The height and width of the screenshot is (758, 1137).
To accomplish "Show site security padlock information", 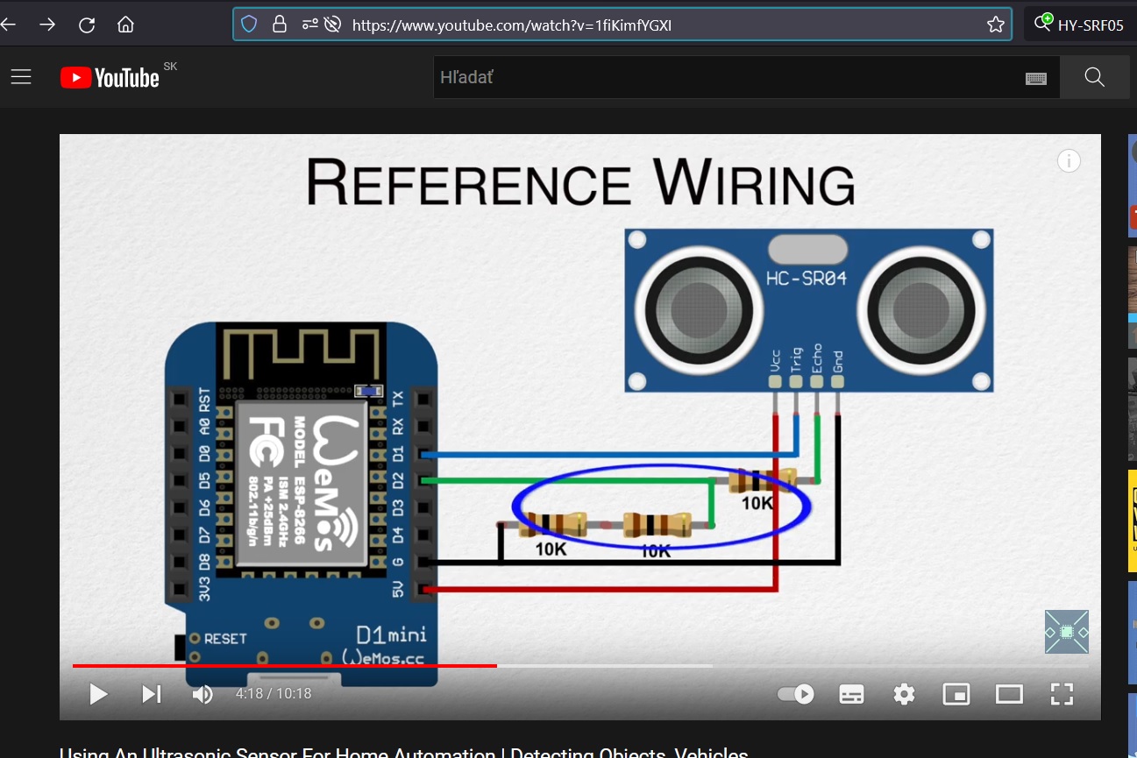I will (x=280, y=25).
